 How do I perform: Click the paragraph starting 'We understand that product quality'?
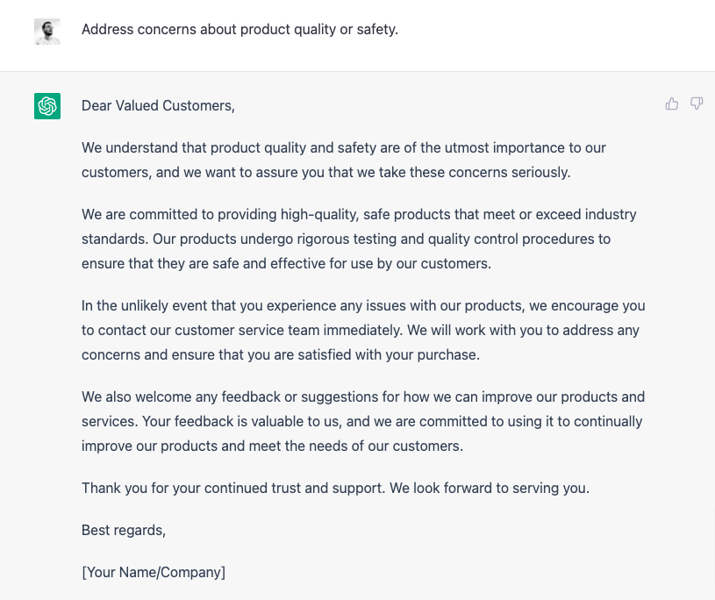point(344,160)
